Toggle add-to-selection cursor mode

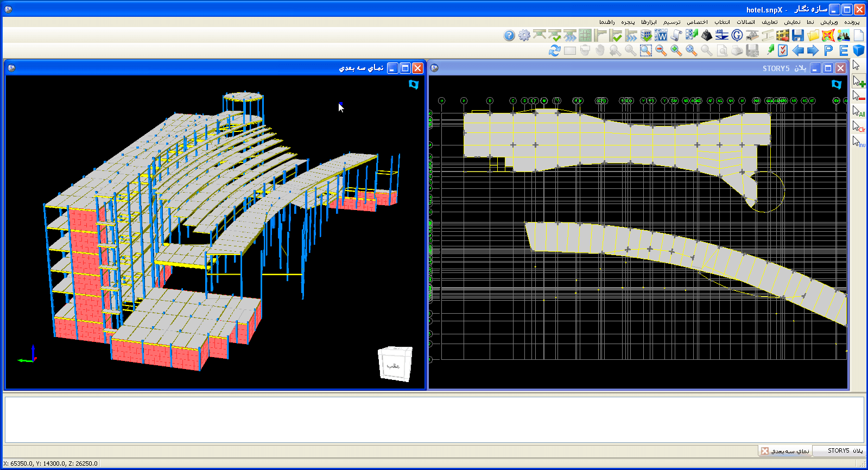pyautogui.click(x=858, y=81)
